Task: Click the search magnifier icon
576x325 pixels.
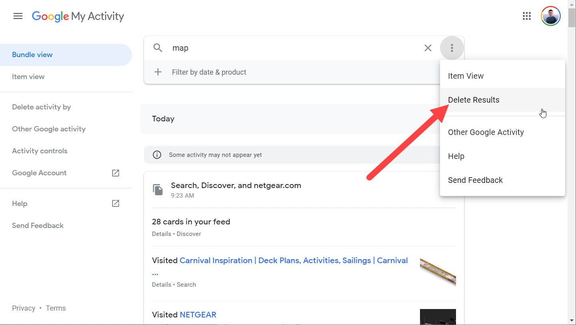Action: click(158, 48)
